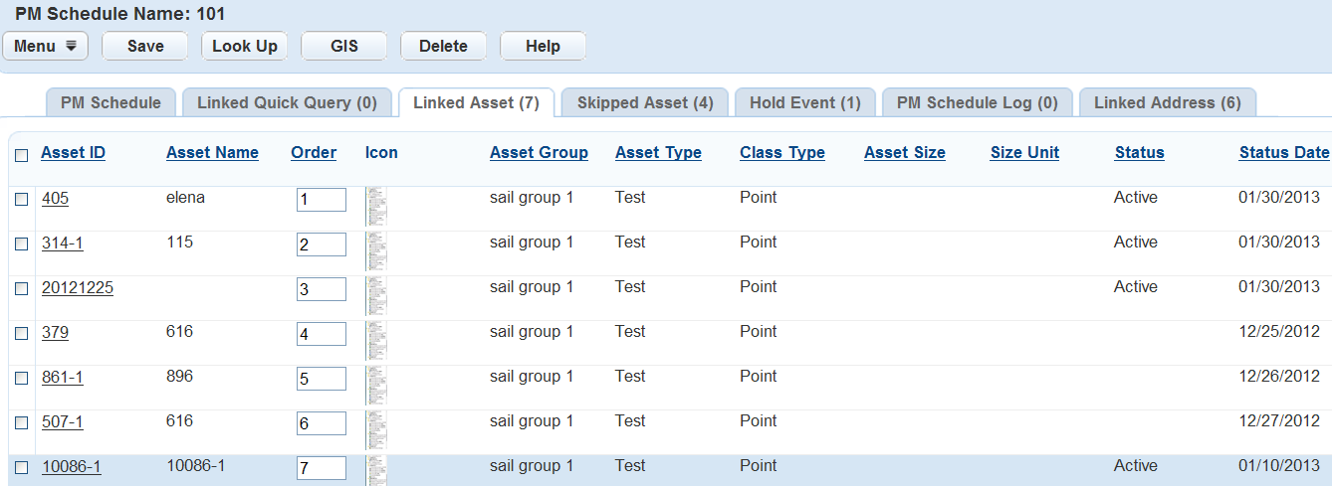Viewport: 1332px width, 486px height.
Task: Sort by the Status Date column header
Action: 1283,152
